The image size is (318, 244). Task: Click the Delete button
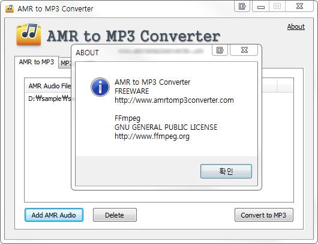(115, 215)
